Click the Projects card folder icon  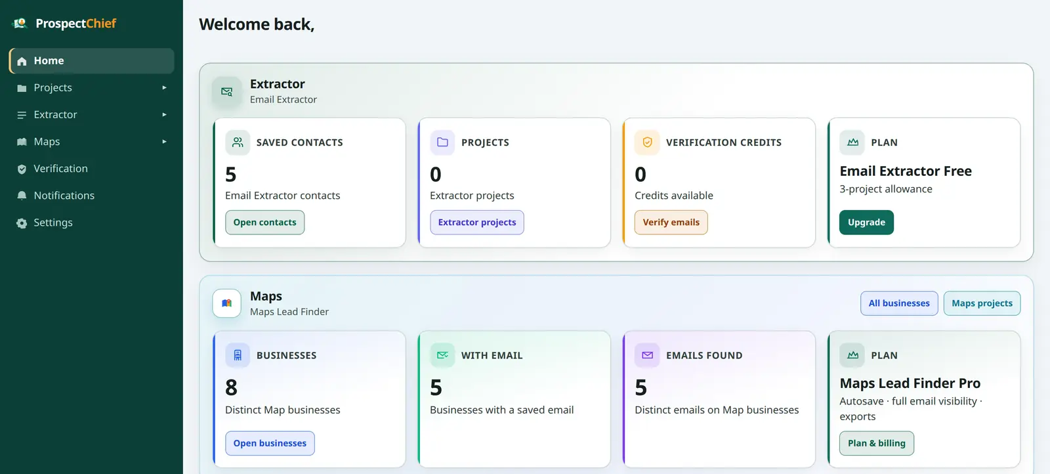tap(442, 142)
